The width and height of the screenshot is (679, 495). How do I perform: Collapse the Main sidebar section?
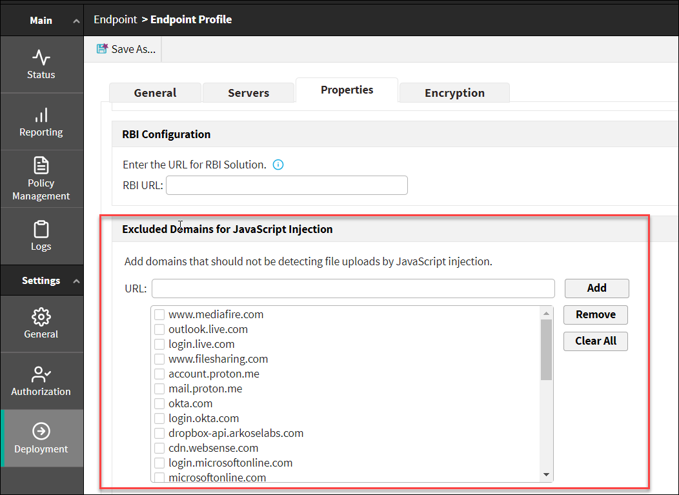[x=76, y=21]
